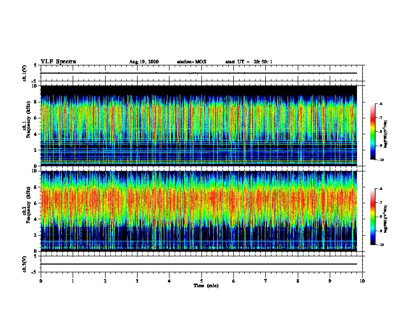This screenshot has width=408, height=315.
Task: Click the "ch.1(V)" axis label
Action: [25, 73]
